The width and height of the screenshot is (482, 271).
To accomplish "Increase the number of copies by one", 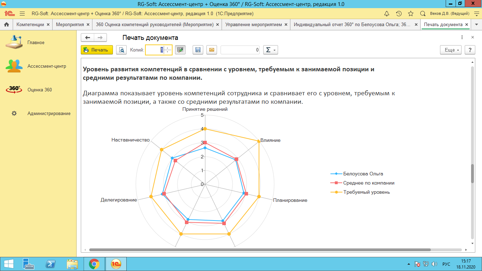I will tap(168, 48).
